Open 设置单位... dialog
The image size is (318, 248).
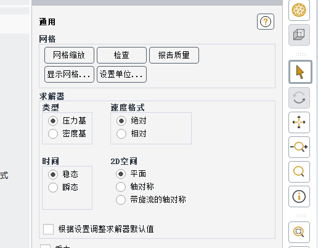pos(121,74)
